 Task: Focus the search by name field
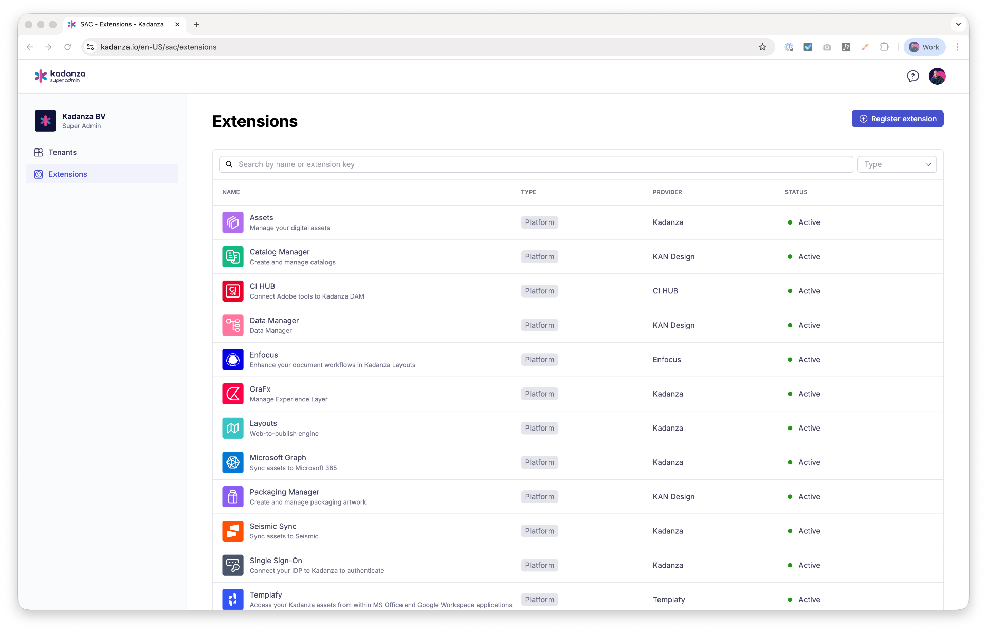pyautogui.click(x=536, y=164)
